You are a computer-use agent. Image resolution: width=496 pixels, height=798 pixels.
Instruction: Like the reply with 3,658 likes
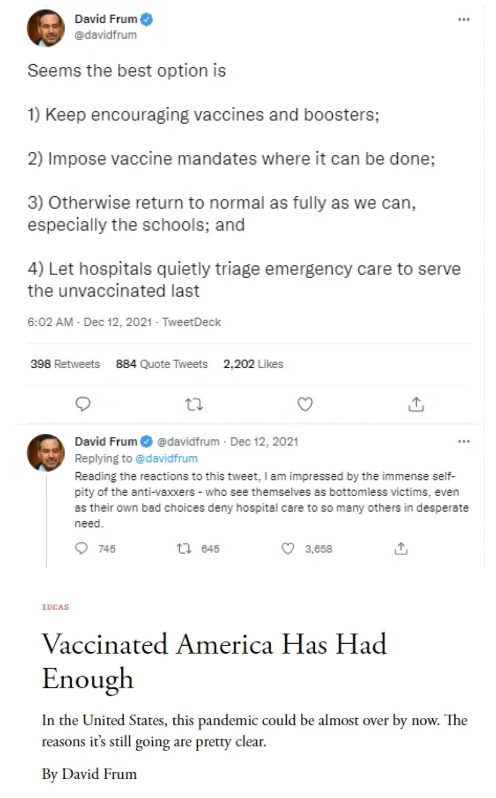click(288, 548)
